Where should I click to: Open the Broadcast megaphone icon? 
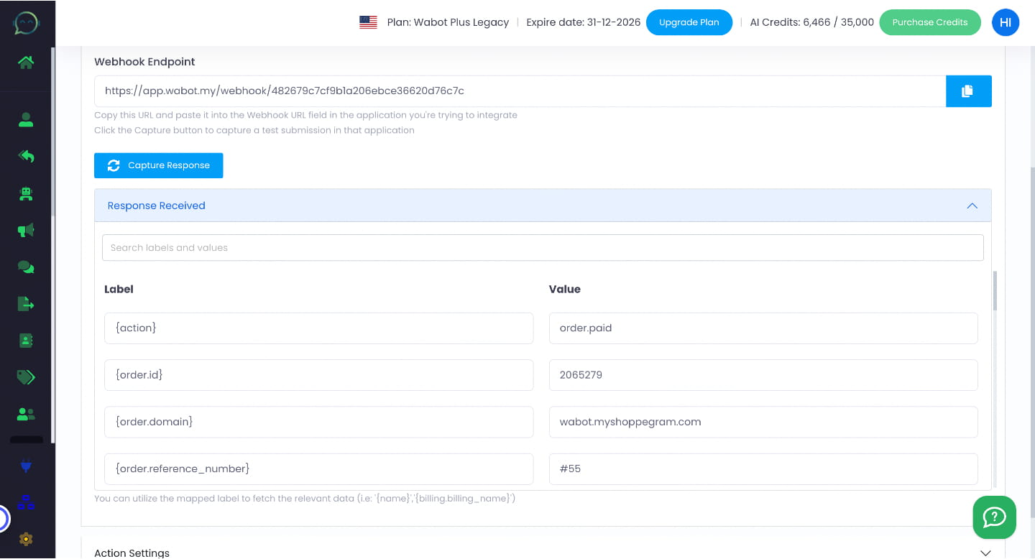(x=25, y=230)
